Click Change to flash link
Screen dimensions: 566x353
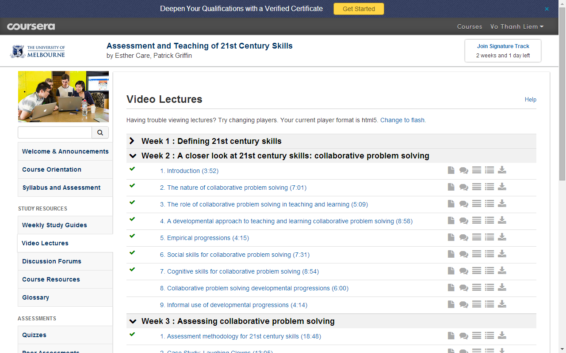(402, 120)
